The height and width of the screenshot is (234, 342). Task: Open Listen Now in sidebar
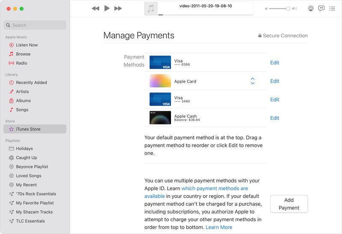[x=35, y=45]
